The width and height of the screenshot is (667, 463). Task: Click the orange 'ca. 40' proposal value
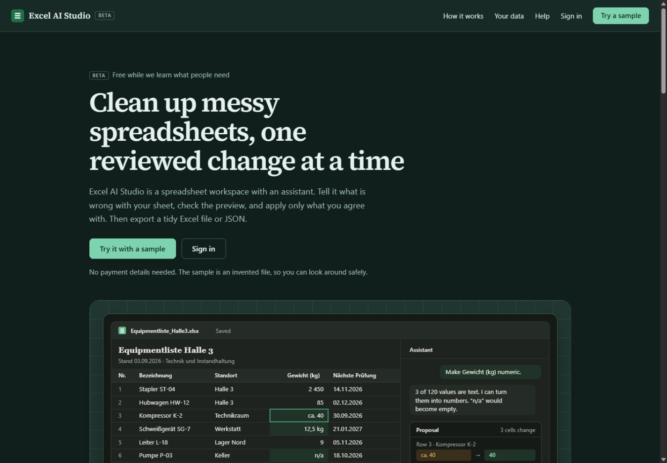pos(443,455)
